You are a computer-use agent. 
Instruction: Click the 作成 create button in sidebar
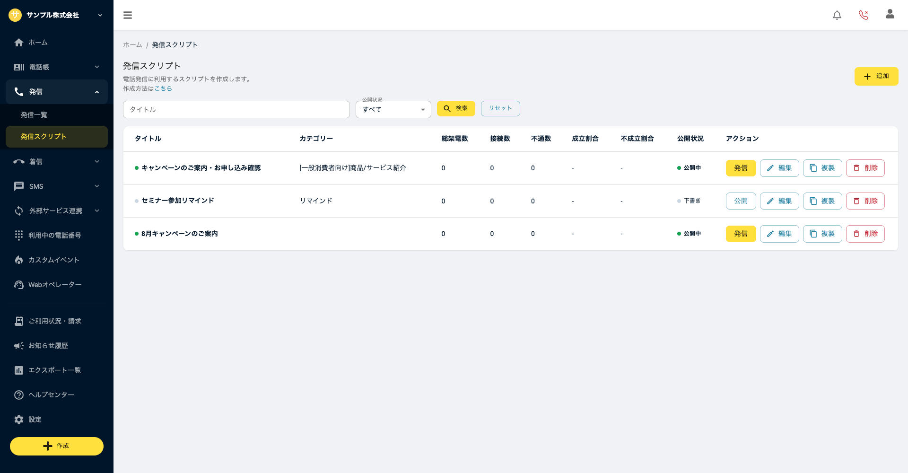57,446
